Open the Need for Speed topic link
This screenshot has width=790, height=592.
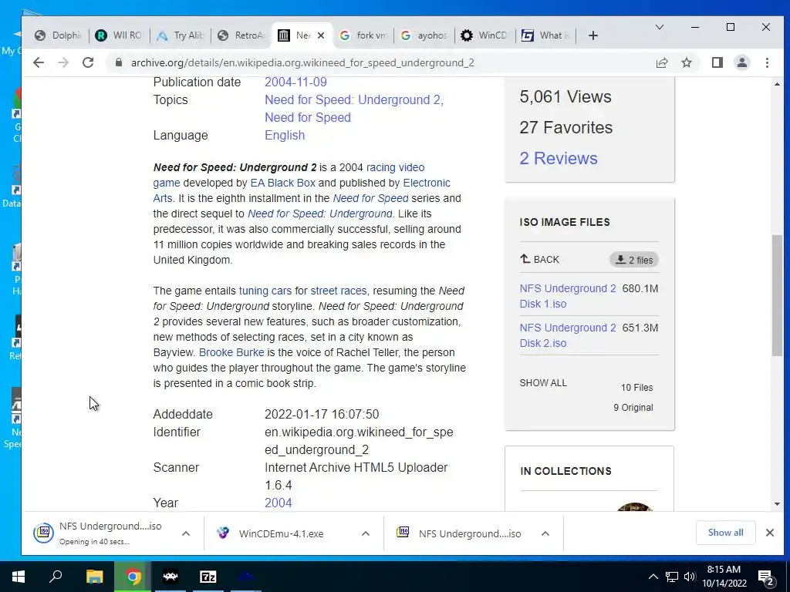tap(308, 117)
